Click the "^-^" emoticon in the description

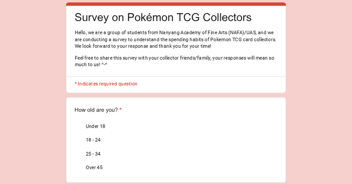pyautogui.click(x=104, y=65)
